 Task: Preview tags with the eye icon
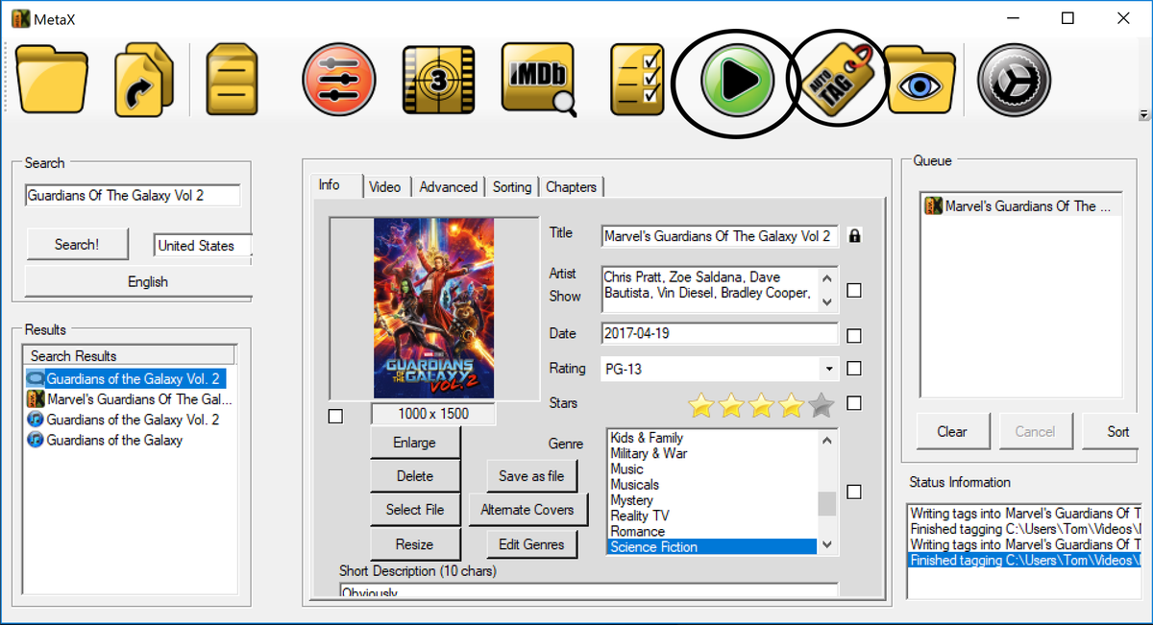tap(920, 81)
